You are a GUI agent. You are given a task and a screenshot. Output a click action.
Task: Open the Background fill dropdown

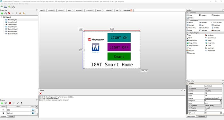213,101
